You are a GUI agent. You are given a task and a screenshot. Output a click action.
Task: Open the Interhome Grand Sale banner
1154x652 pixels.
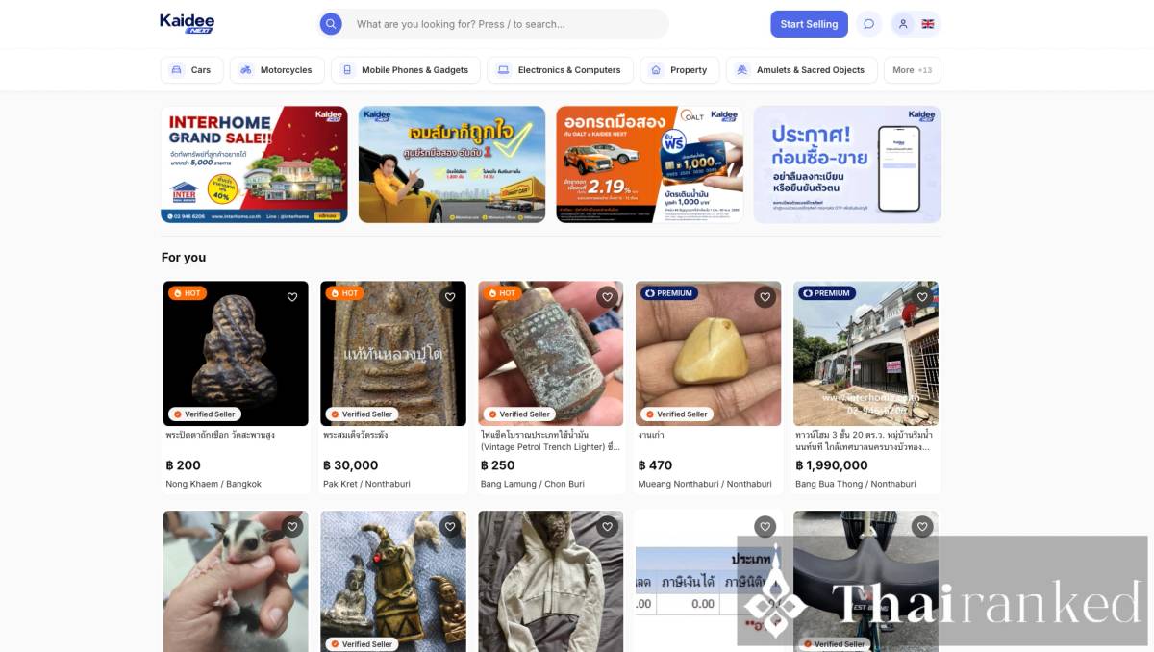[x=255, y=164]
